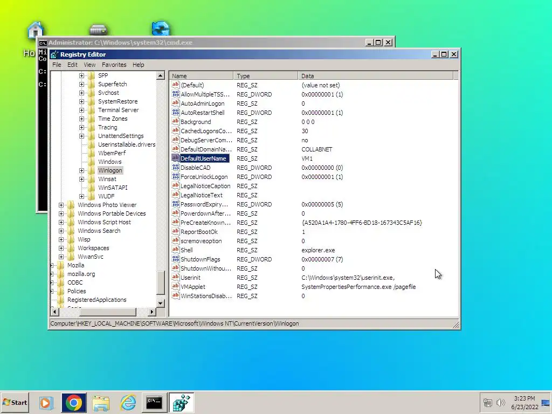Image resolution: width=552 pixels, height=414 pixels.
Task: Select the ReportBootOk value
Action: coord(199,232)
